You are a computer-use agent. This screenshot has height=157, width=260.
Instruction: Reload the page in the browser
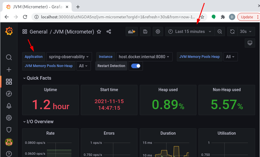25,17
